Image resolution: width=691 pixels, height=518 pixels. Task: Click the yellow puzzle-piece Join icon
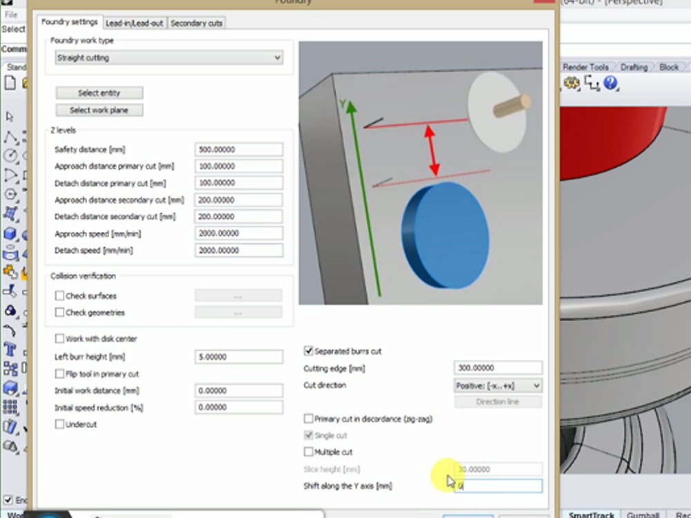click(x=10, y=271)
